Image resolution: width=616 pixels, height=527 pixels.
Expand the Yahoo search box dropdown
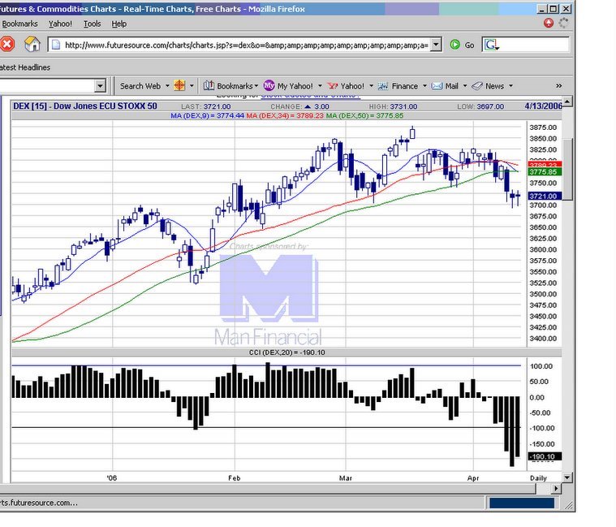pyautogui.click(x=100, y=86)
